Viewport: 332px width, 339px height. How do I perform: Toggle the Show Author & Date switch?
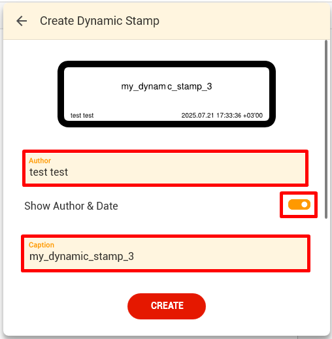coord(299,204)
